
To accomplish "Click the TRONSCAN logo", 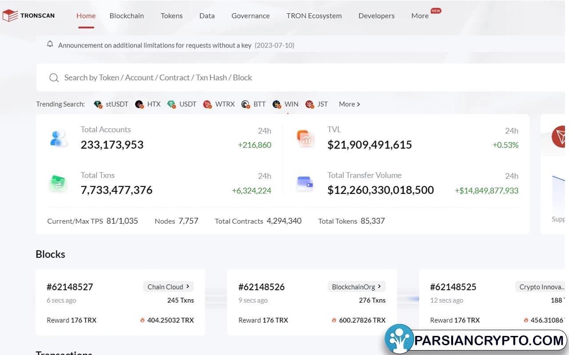I will point(28,16).
